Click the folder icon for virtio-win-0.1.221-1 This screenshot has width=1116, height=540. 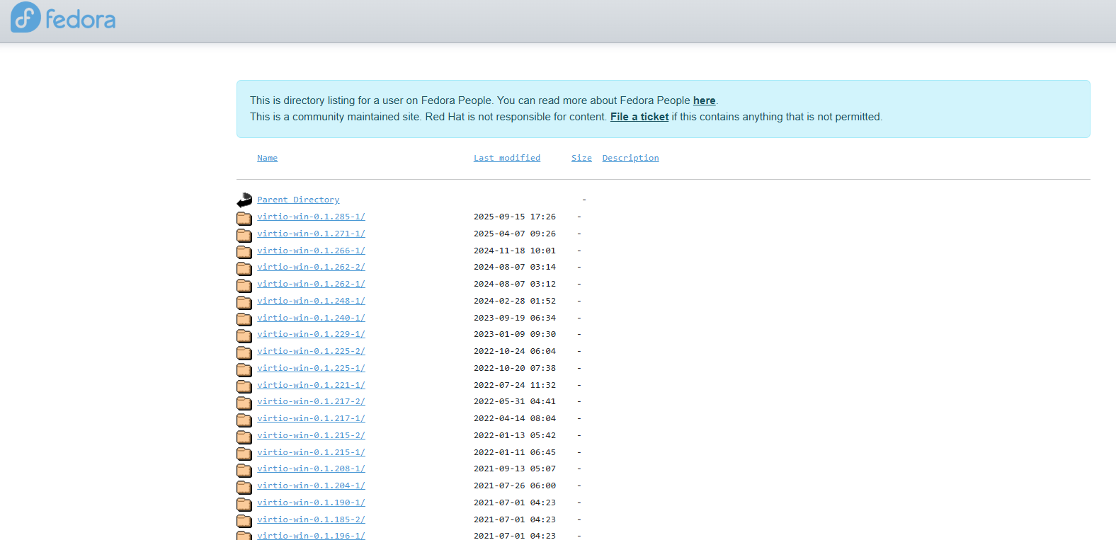click(244, 386)
